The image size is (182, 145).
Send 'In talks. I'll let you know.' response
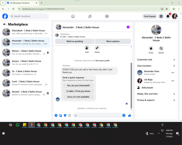pos(78,91)
